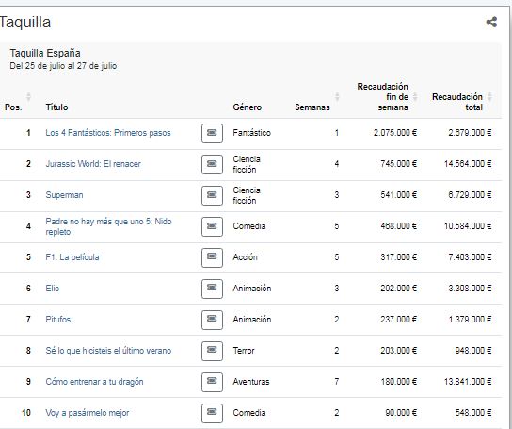
Task: Open Cómo entrenar a tu dragón link
Action: click(x=94, y=382)
